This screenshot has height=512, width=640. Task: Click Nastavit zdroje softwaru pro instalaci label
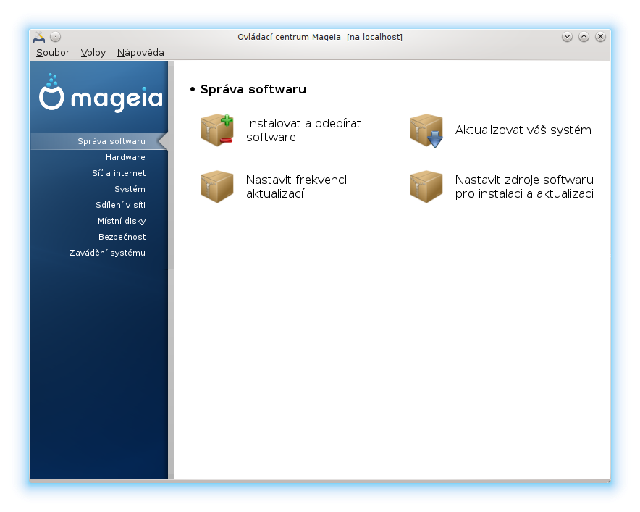(x=524, y=187)
